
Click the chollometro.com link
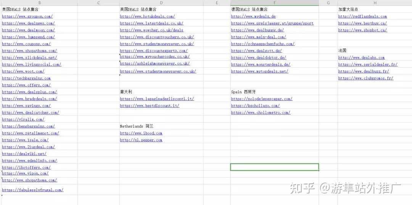261,113
